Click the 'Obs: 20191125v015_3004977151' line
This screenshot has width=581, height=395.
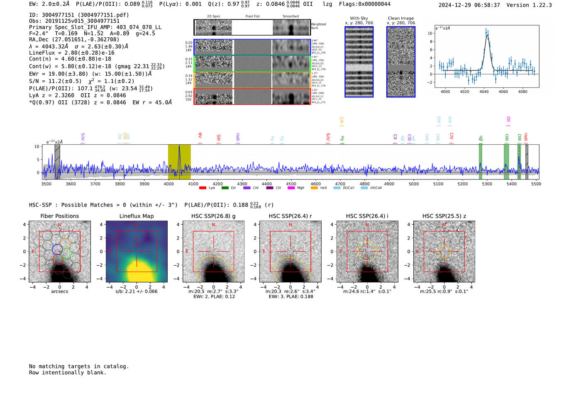click(x=74, y=21)
